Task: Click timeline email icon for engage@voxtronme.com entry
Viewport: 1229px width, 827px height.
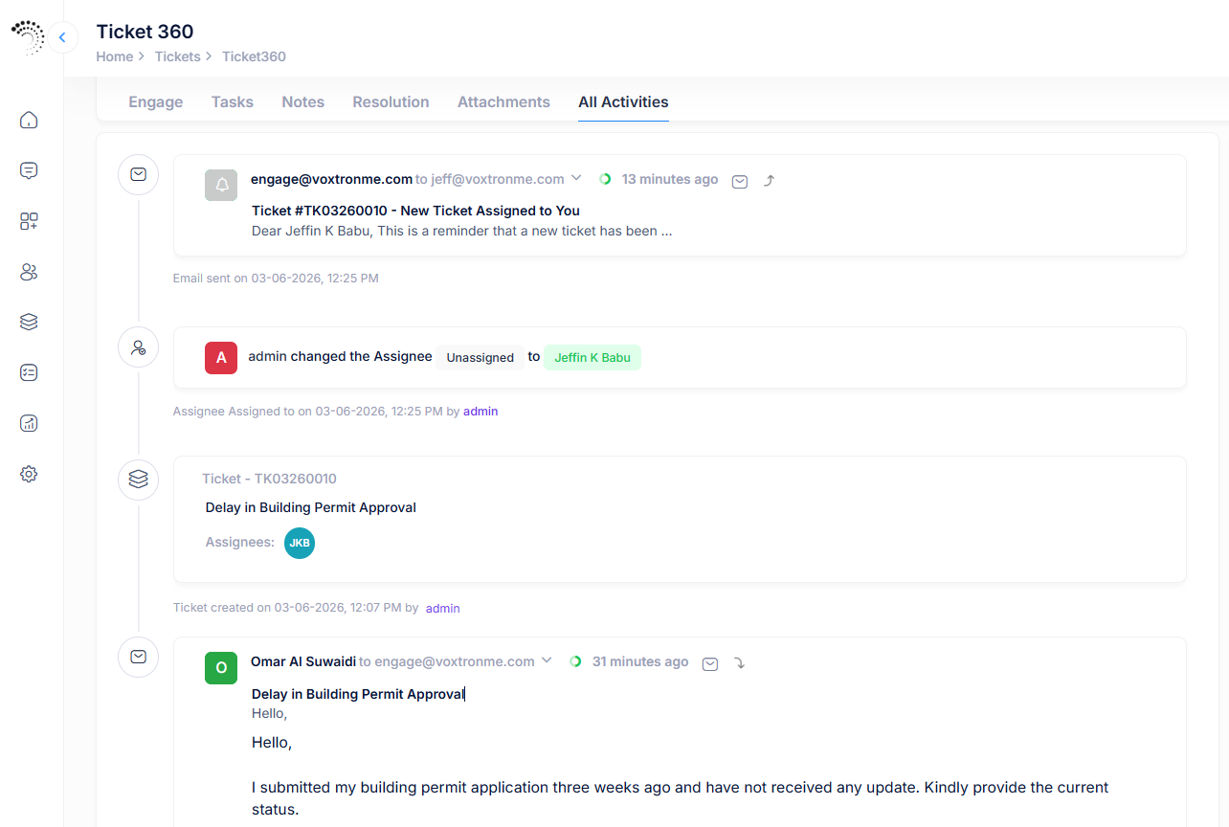Action: 138,175
